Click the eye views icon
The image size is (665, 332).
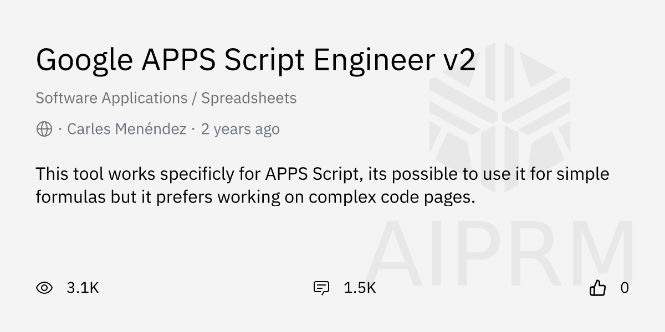click(44, 288)
